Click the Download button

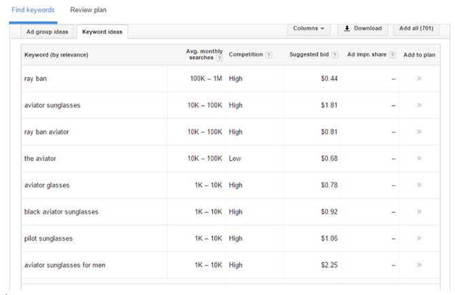pos(363,28)
